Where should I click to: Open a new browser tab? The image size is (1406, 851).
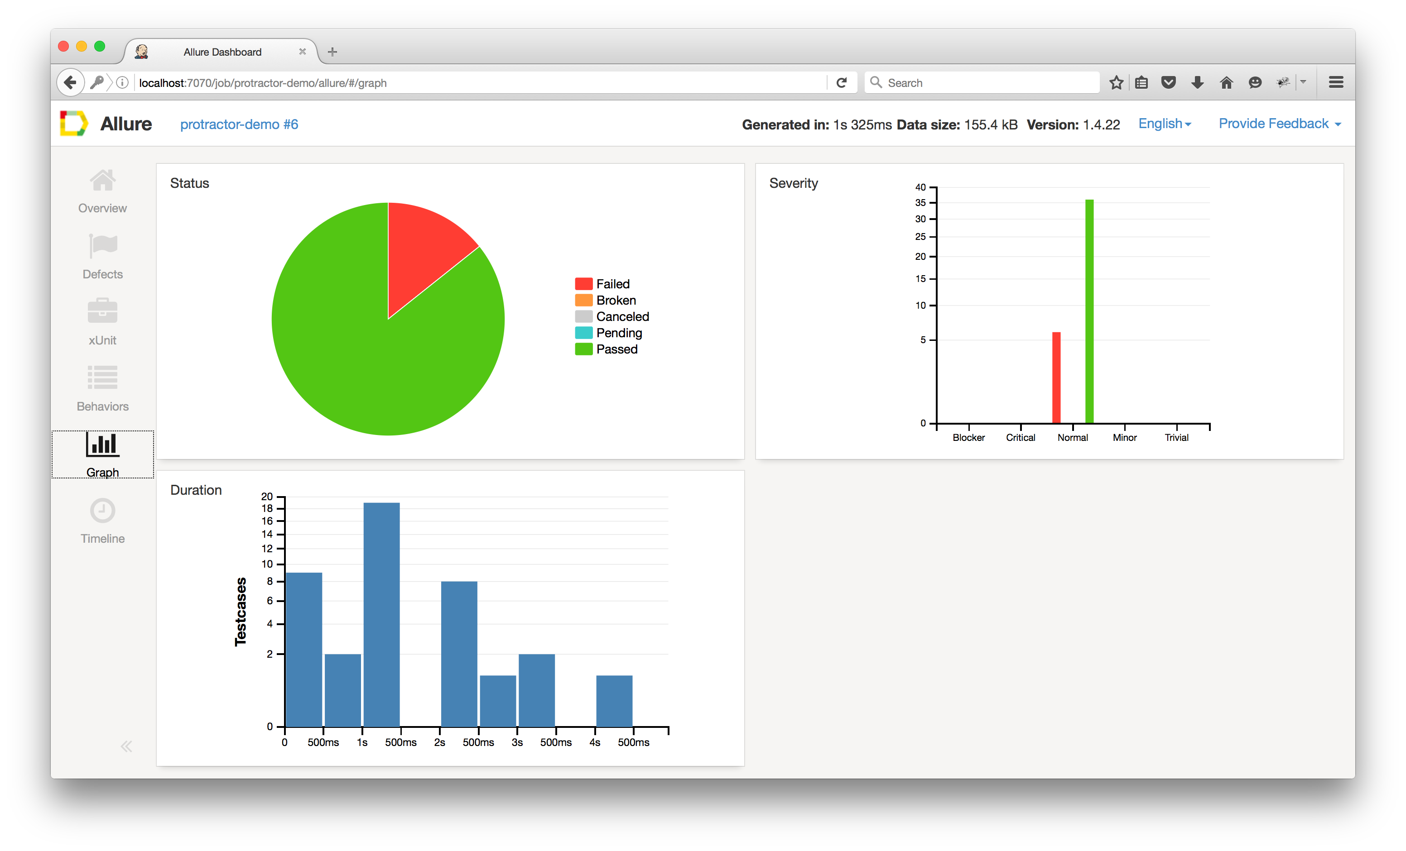click(332, 52)
